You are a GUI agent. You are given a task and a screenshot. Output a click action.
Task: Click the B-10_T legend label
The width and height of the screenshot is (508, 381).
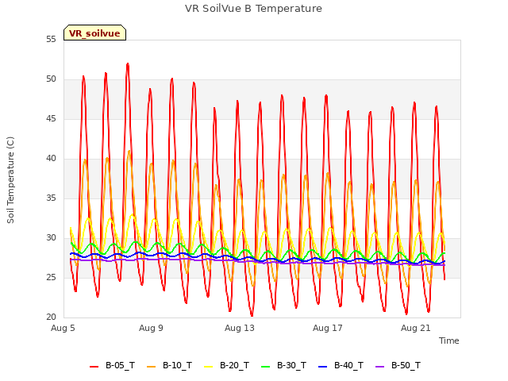177,365
